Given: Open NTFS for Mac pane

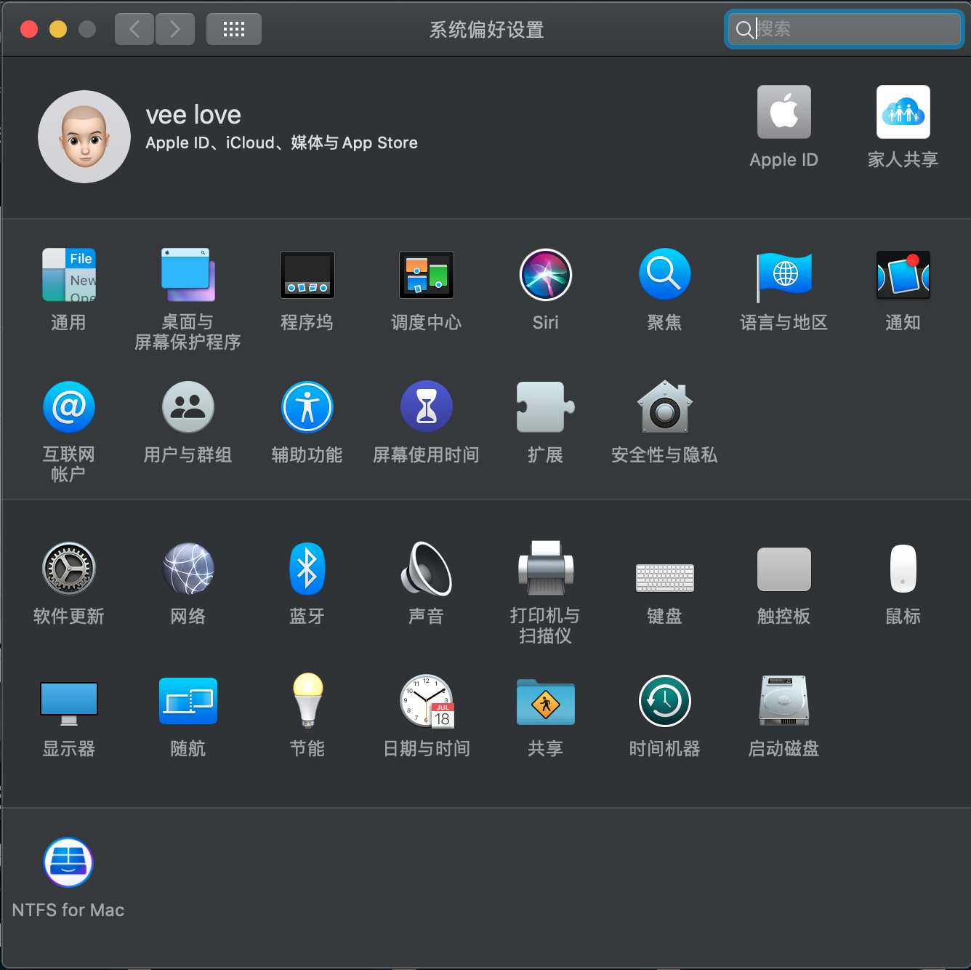Looking at the screenshot, I should point(68,862).
